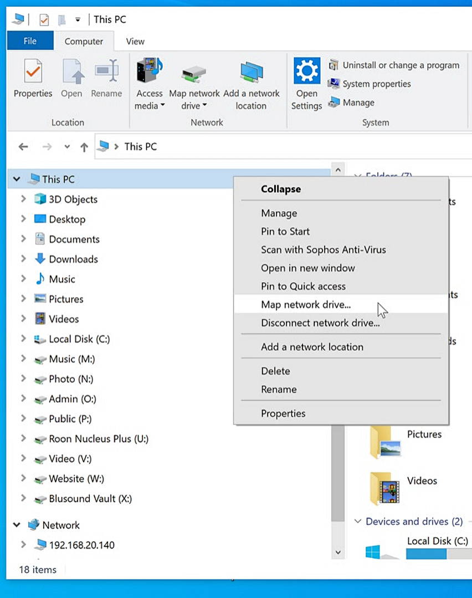Select the Computer ribbon tab
The height and width of the screenshot is (598, 472).
84,41
